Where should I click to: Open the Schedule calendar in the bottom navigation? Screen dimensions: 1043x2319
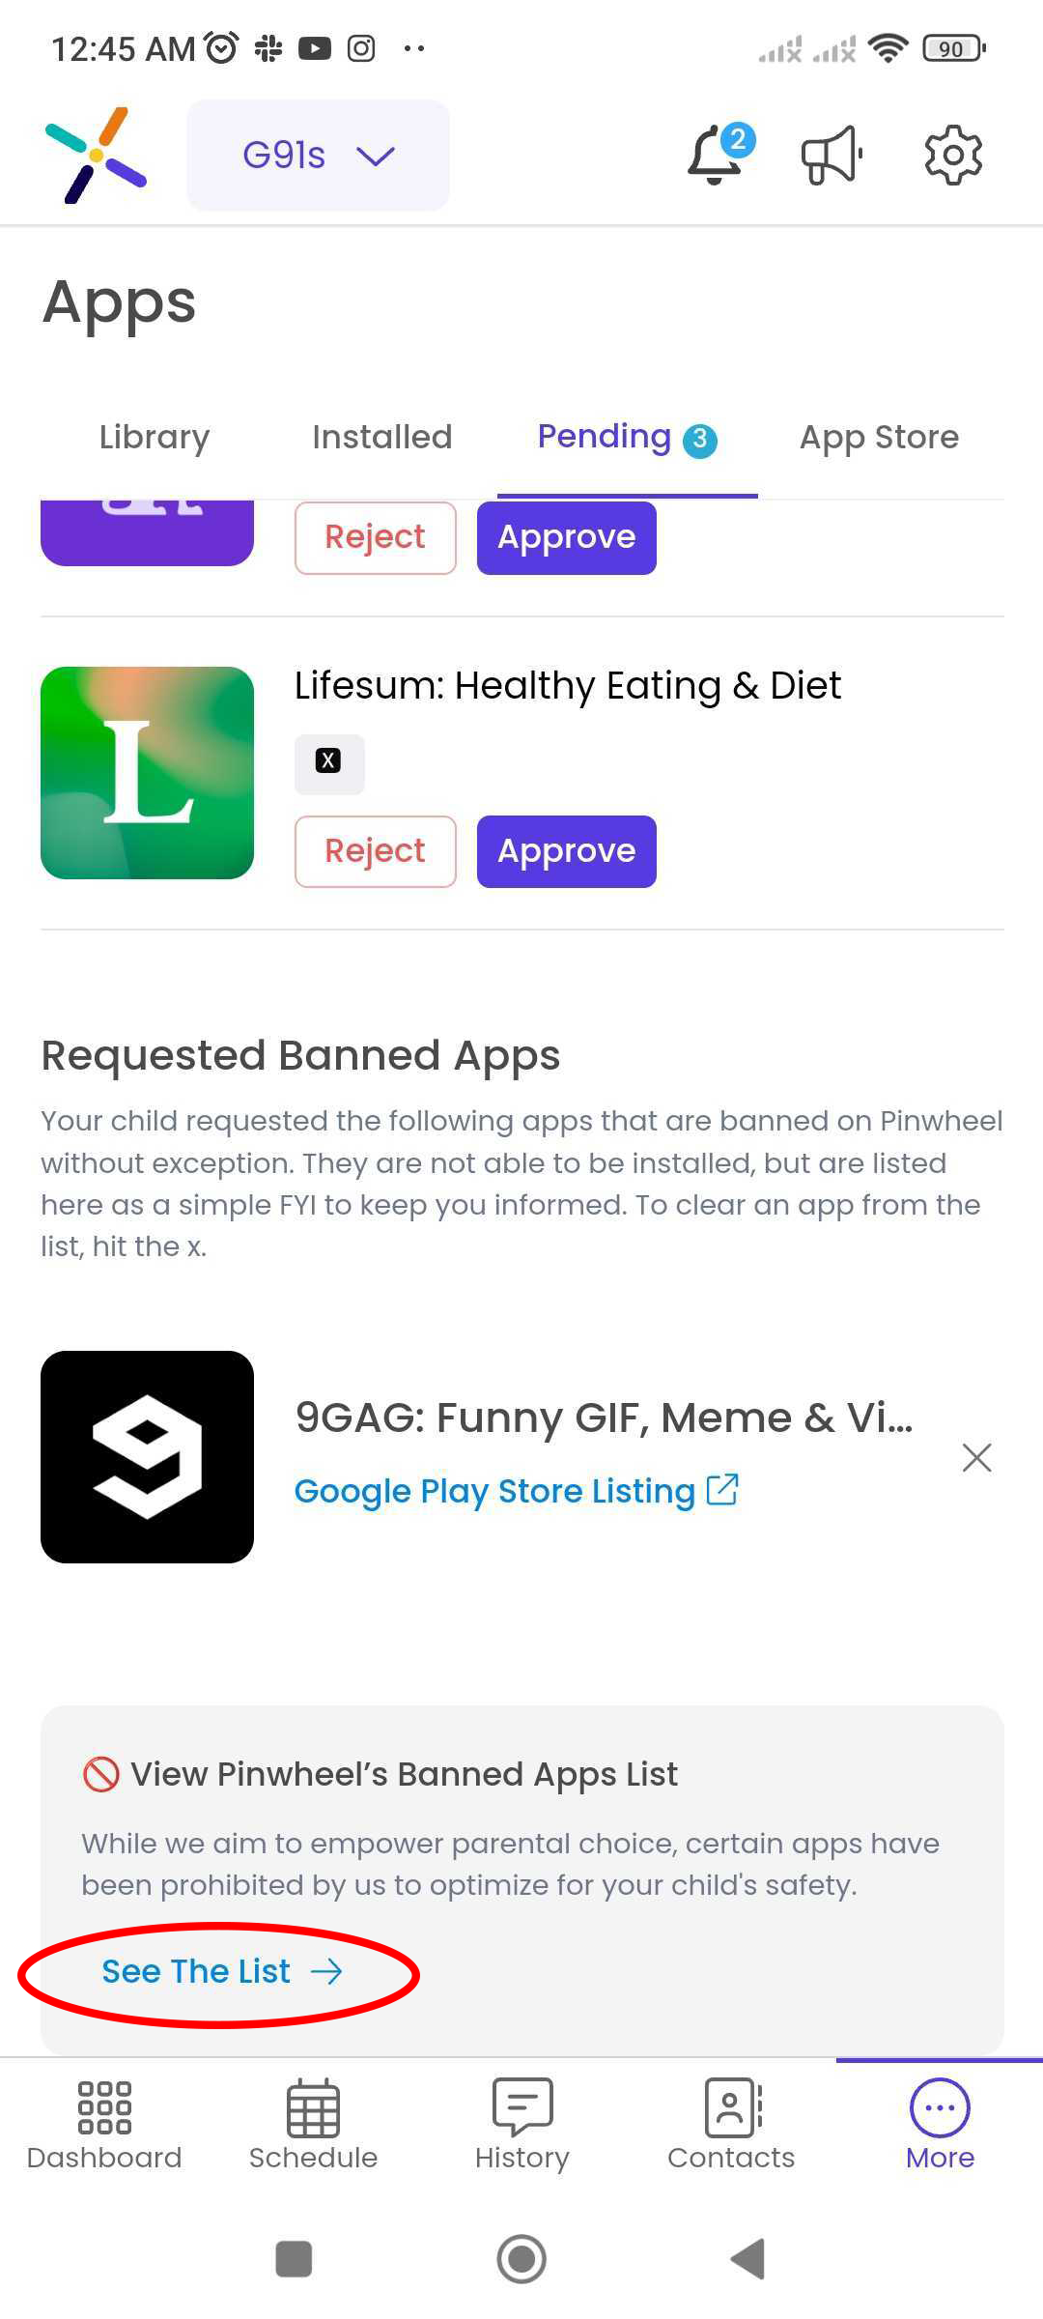[x=313, y=2126]
